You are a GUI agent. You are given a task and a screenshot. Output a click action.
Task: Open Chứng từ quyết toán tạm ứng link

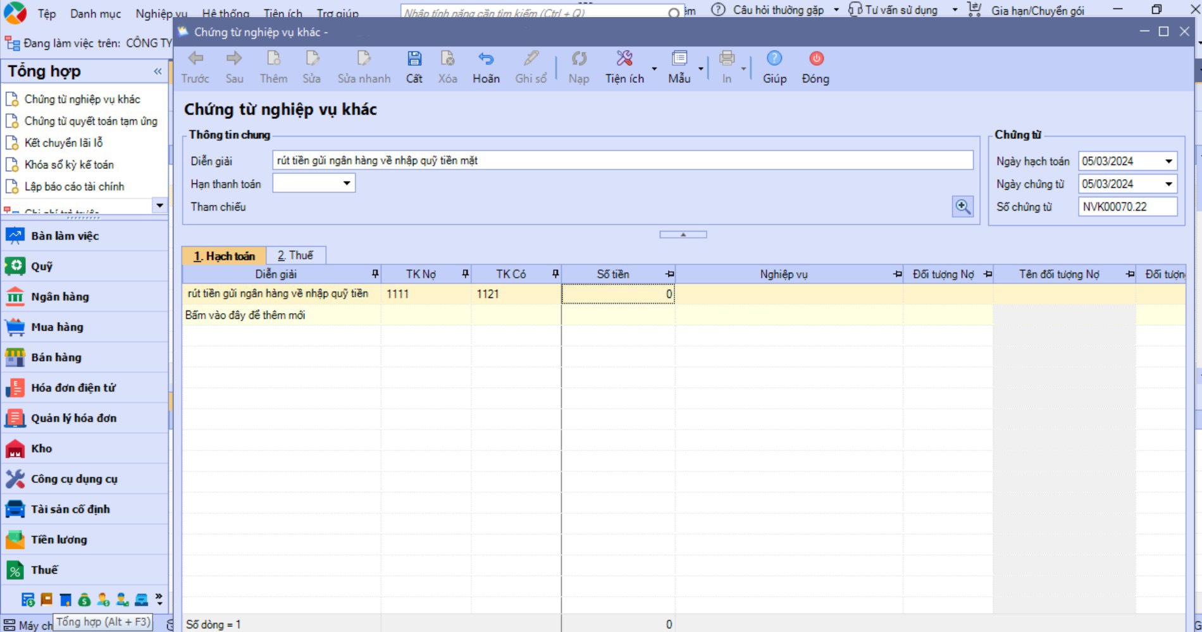pos(90,121)
